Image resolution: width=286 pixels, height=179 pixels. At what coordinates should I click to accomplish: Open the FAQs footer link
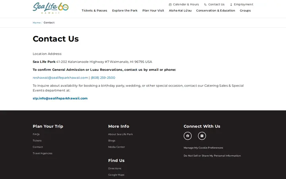coord(36,134)
